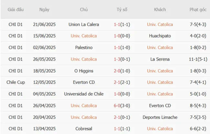210x134 pixels.
Task: Click the 11-1(5-1) corner kick stat
Action: tap(198, 59)
